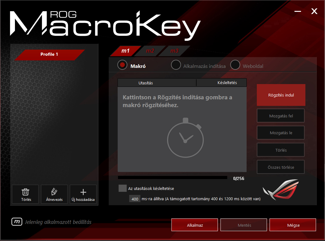Click the plus Új hozzáadása icon
Viewport: 325px width, 241px height.
83,192
